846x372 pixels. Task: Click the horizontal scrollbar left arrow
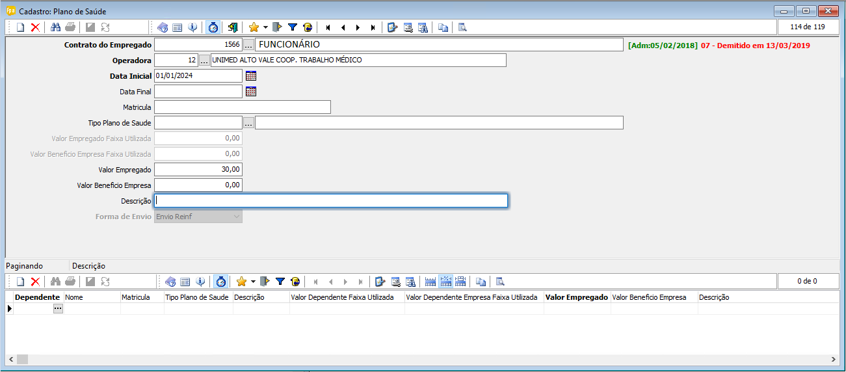tap(11, 360)
